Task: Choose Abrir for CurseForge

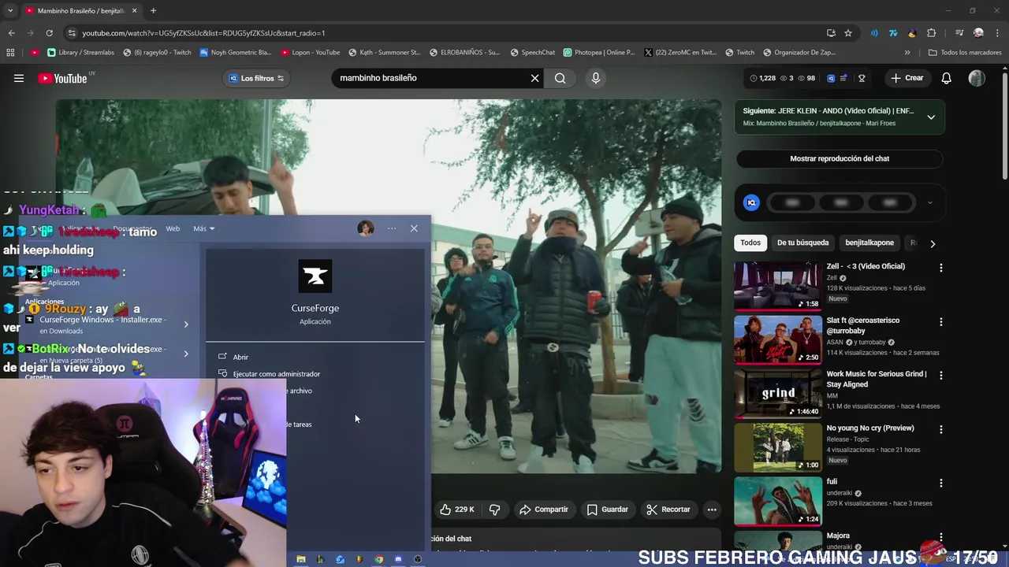Action: point(240,357)
